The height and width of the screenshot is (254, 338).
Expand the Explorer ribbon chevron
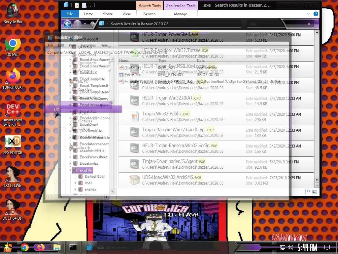click(x=309, y=14)
